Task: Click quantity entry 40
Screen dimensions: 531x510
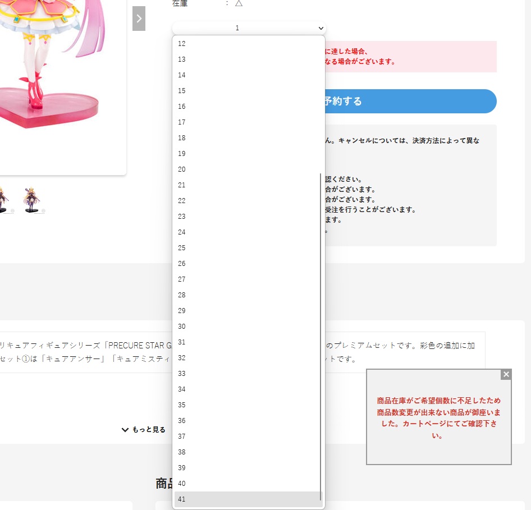Action: click(249, 484)
